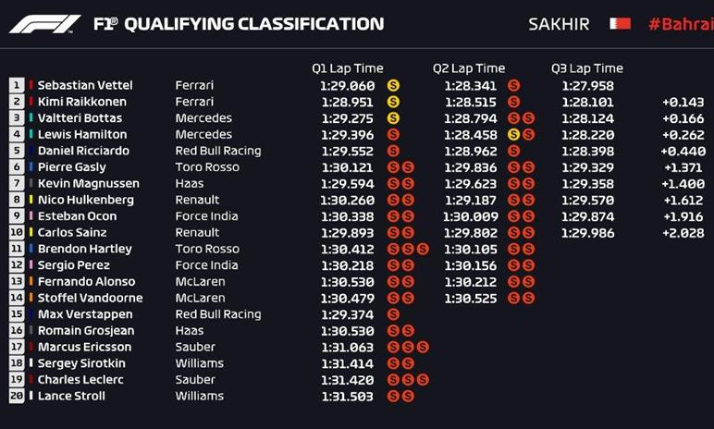714x429 pixels.
Task: Click the F1 logo in the header
Action: tap(45, 24)
